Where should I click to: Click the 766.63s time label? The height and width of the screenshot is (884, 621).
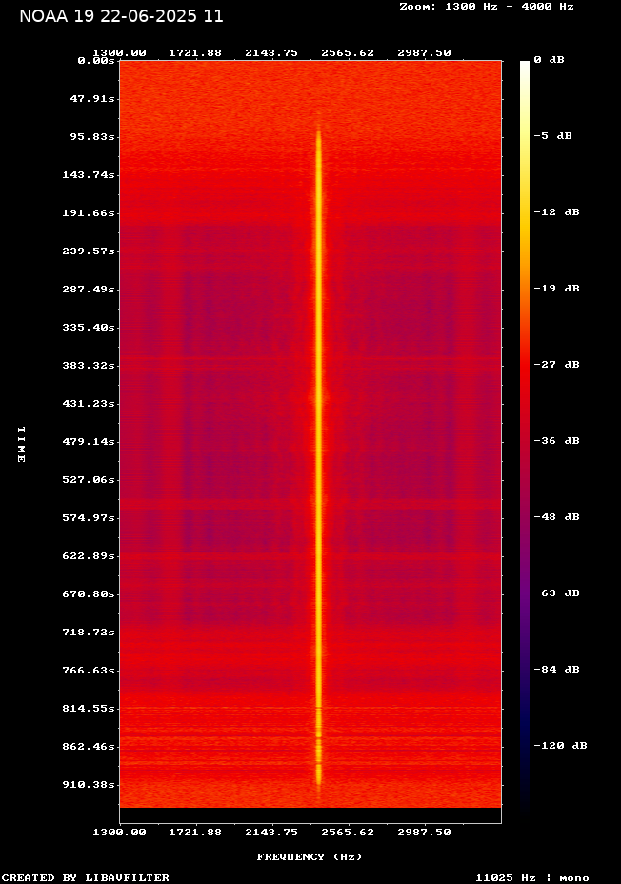click(x=89, y=671)
